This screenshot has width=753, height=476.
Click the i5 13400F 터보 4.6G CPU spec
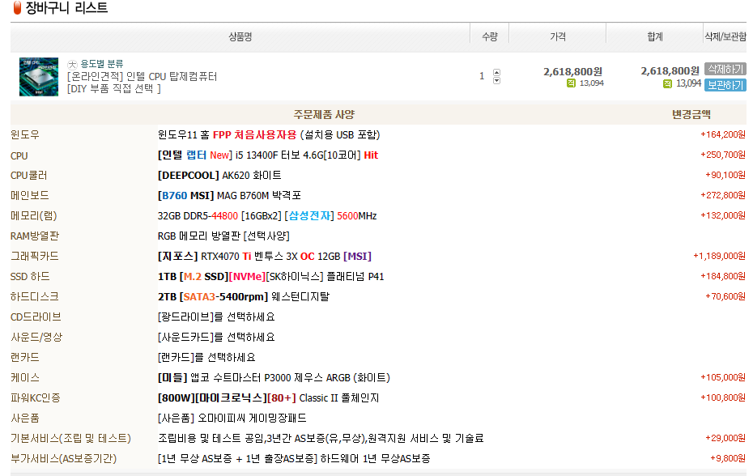coord(268,155)
